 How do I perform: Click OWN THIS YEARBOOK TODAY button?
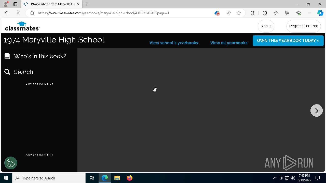pos(288,41)
